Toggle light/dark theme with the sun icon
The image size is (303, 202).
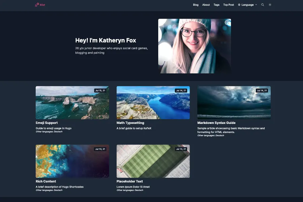pyautogui.click(x=270, y=5)
